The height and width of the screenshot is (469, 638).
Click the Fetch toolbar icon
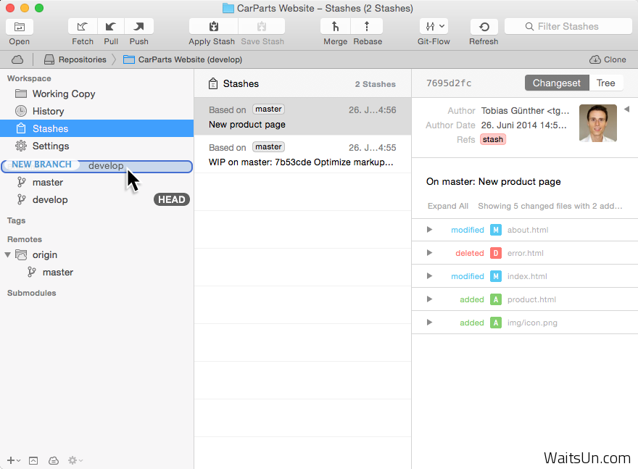(83, 27)
